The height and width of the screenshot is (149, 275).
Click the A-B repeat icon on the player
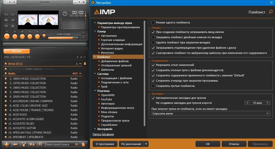(6, 15)
